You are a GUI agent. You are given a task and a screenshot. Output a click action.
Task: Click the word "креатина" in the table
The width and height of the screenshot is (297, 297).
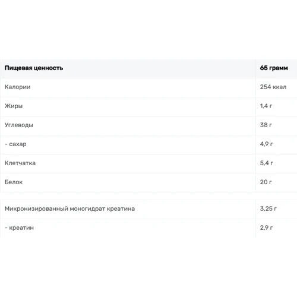point(121,208)
